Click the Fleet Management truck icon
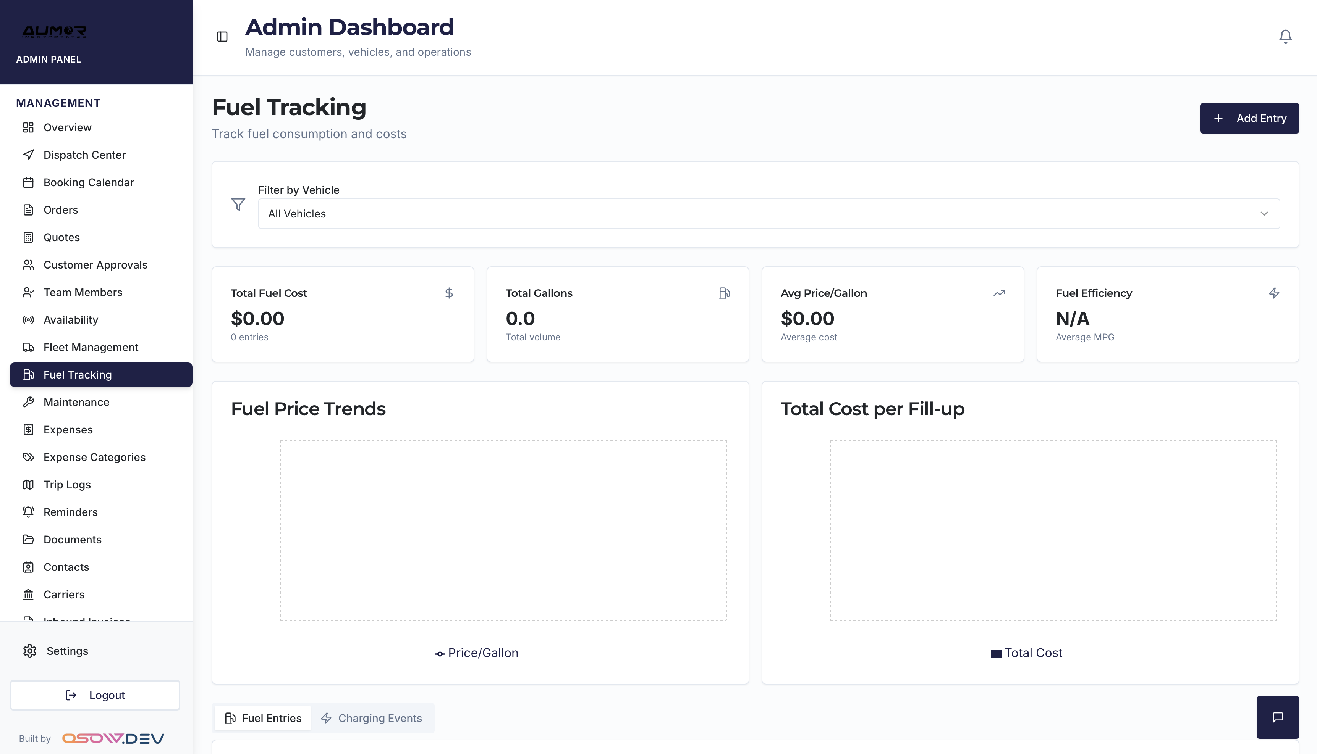 (x=29, y=348)
